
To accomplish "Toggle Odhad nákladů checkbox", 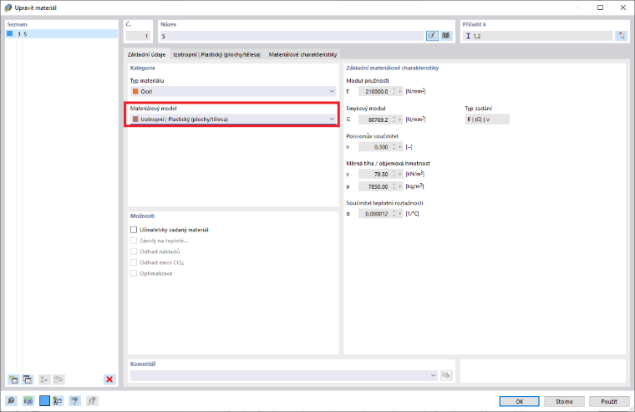I will [x=134, y=252].
